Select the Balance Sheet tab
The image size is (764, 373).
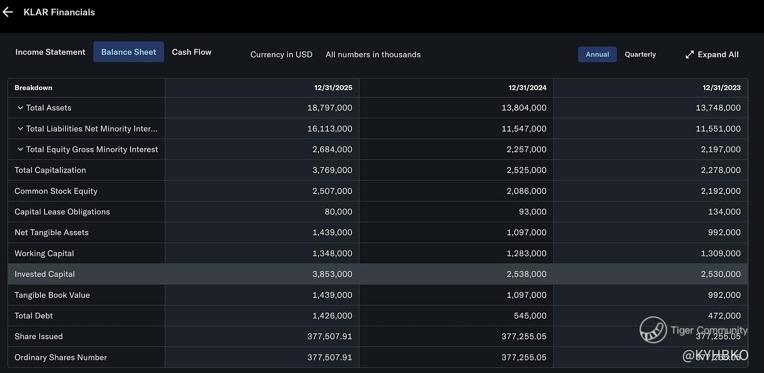[129, 52]
